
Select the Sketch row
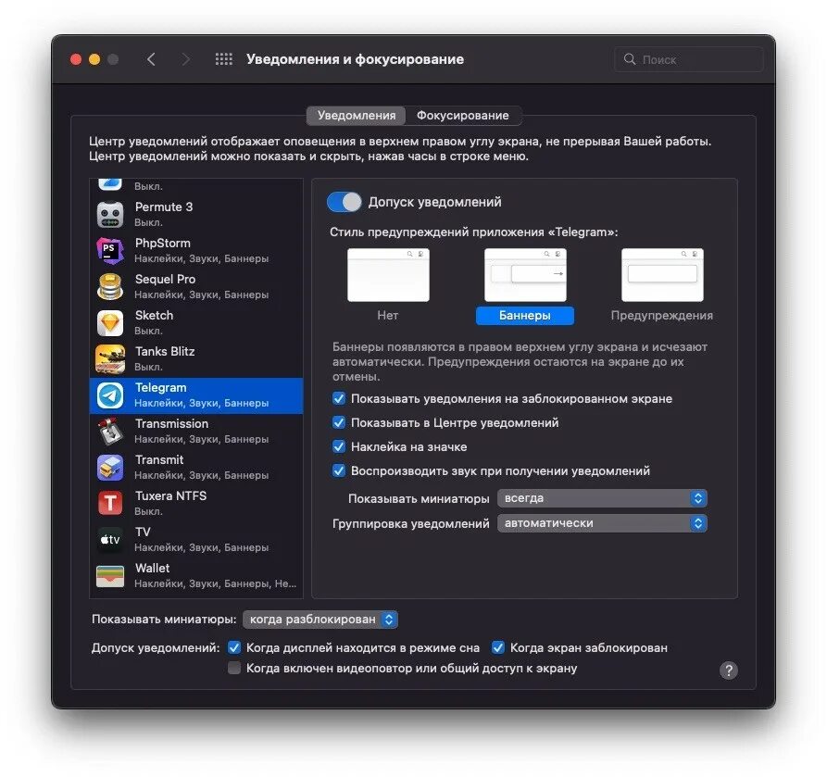coord(196,323)
